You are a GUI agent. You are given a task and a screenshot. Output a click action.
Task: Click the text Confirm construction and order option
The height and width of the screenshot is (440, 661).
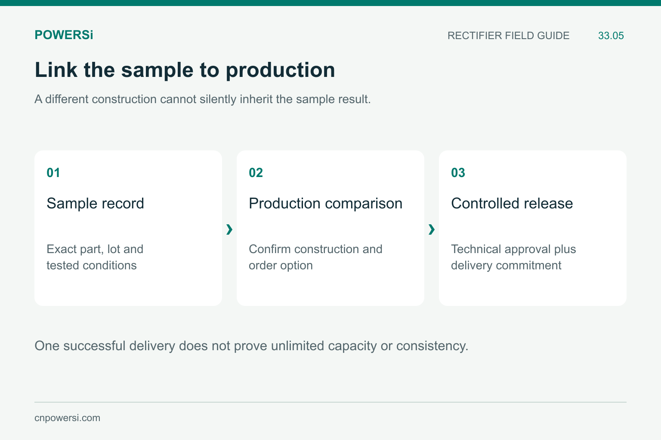pyautogui.click(x=315, y=257)
